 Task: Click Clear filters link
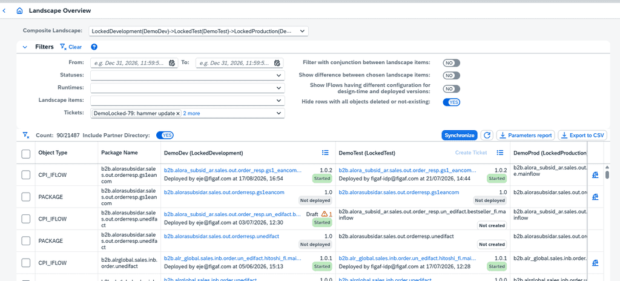point(71,47)
